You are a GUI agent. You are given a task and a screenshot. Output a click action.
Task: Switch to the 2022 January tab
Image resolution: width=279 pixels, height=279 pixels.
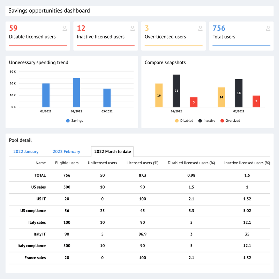click(27, 152)
